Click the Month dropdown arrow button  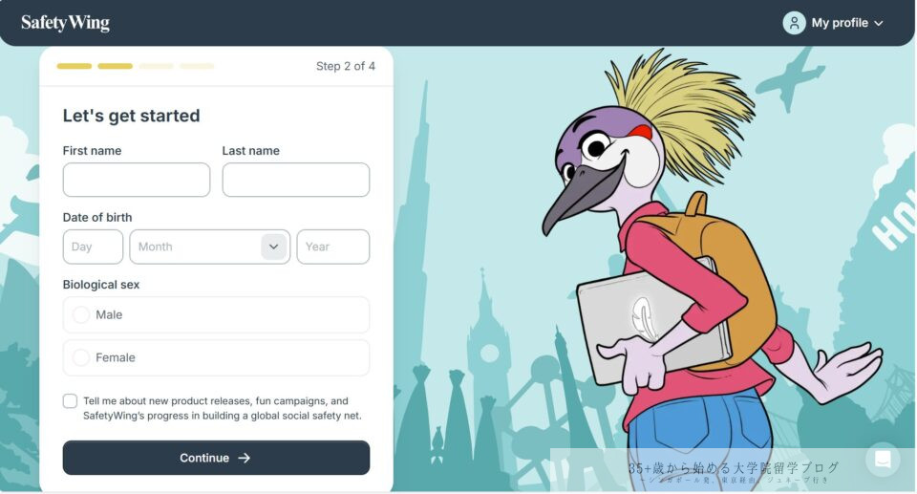[273, 247]
